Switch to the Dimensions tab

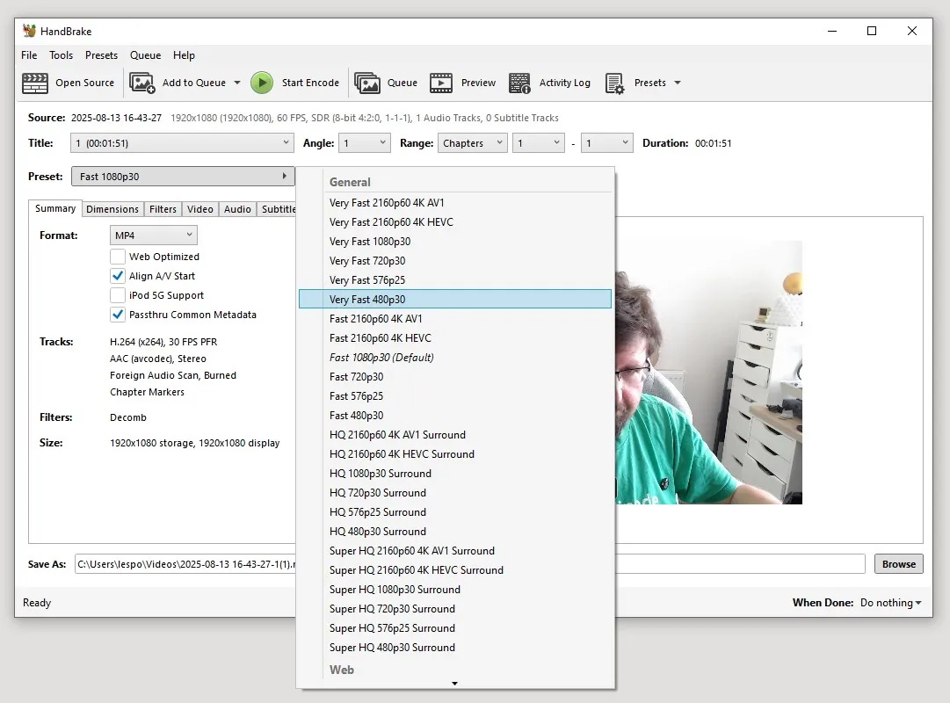pyautogui.click(x=112, y=209)
